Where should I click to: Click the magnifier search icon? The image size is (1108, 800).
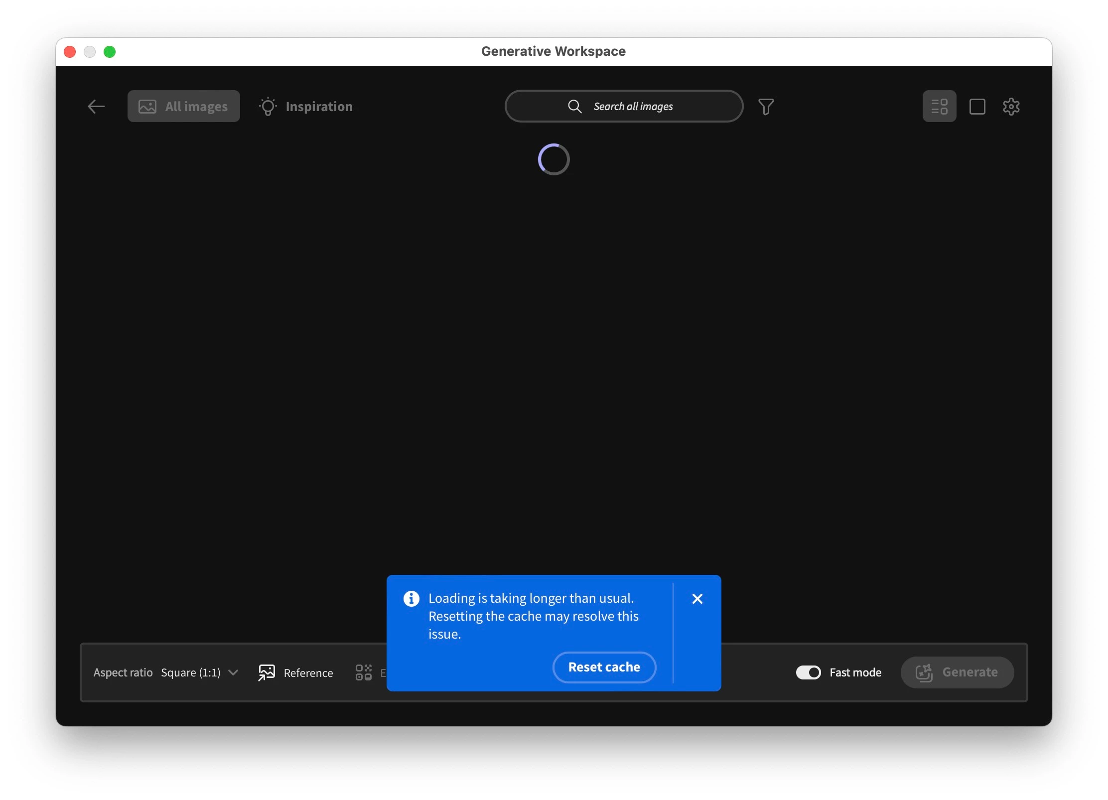click(574, 107)
